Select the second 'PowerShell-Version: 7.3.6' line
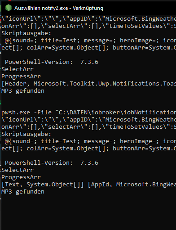 pyautogui.click(x=52, y=163)
